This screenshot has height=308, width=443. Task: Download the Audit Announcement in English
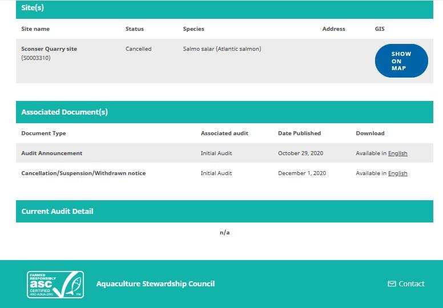coord(397,153)
